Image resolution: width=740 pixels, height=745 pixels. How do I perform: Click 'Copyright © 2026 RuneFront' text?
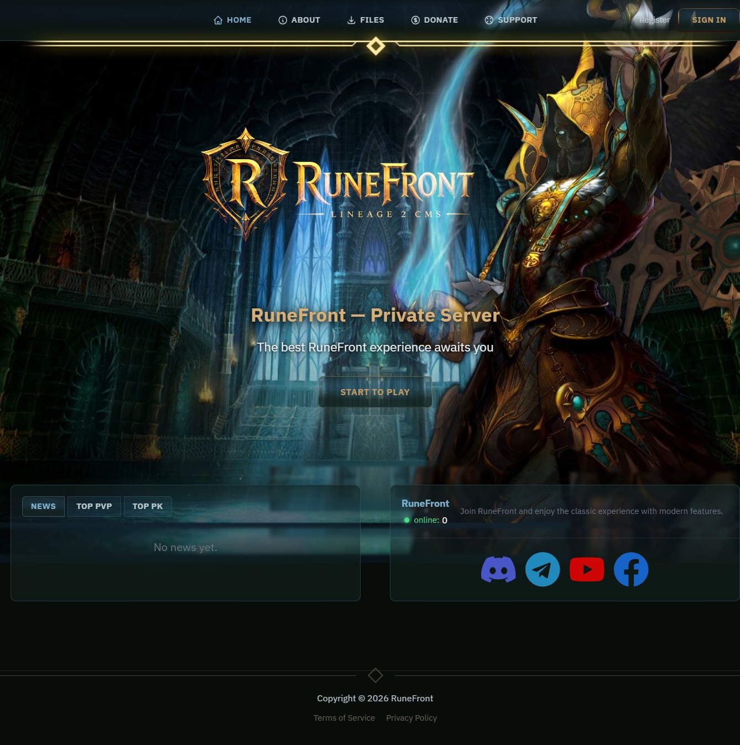click(375, 699)
